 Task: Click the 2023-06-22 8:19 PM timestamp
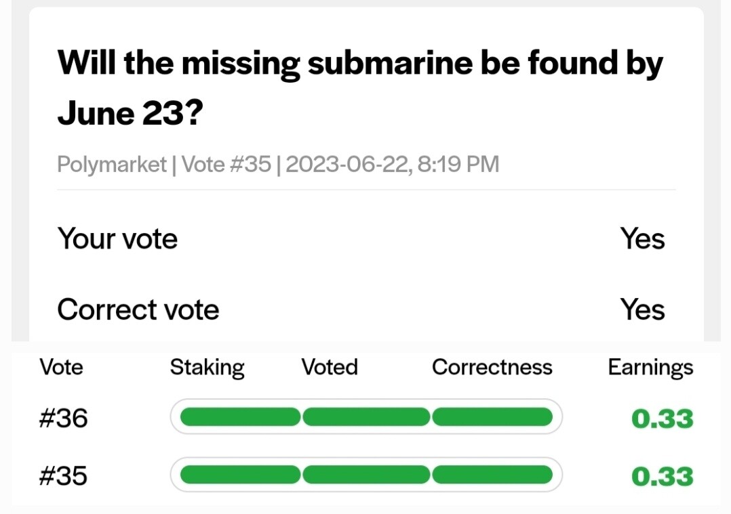click(x=392, y=164)
